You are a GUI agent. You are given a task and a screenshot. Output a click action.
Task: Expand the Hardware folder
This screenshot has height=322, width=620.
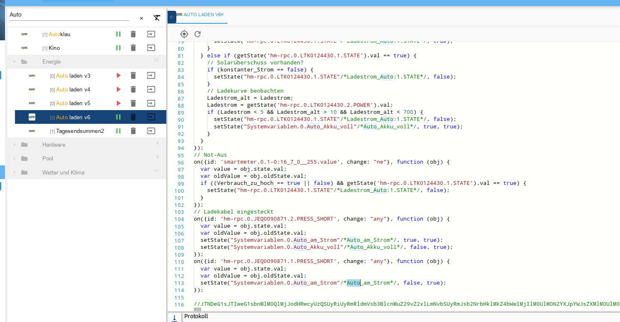click(14, 145)
